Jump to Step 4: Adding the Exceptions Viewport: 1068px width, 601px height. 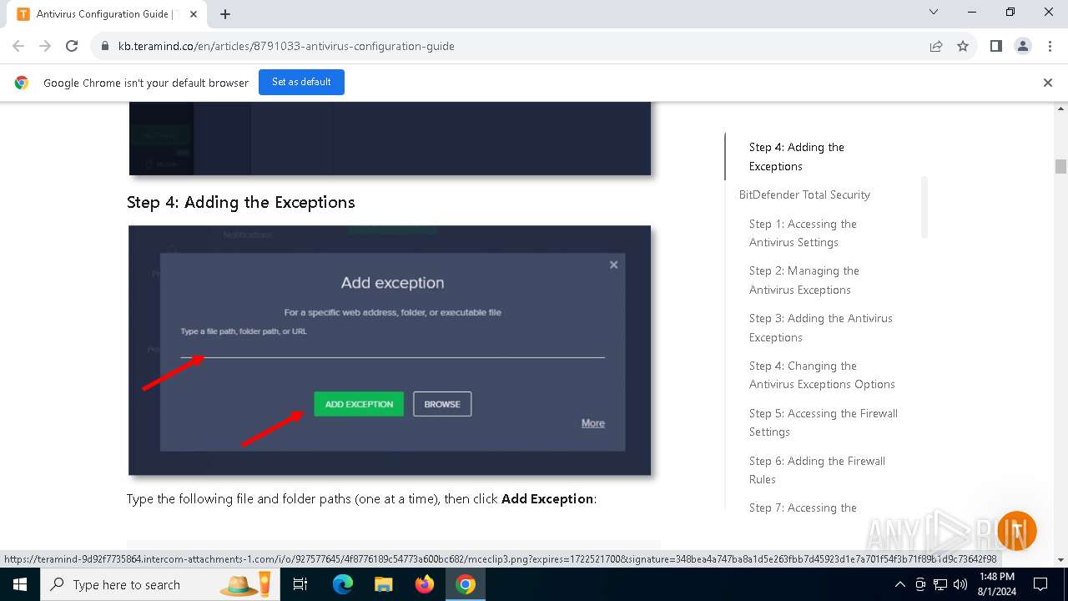point(797,156)
